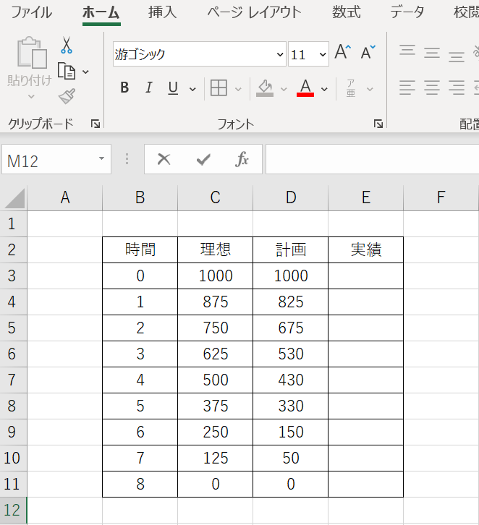Image resolution: width=479 pixels, height=525 pixels.
Task: Open the データ tab
Action: pyautogui.click(x=407, y=13)
